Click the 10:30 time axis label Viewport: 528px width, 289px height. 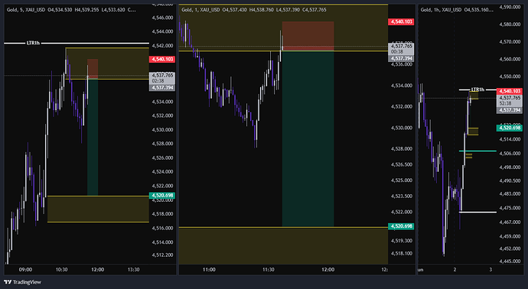(x=62, y=269)
